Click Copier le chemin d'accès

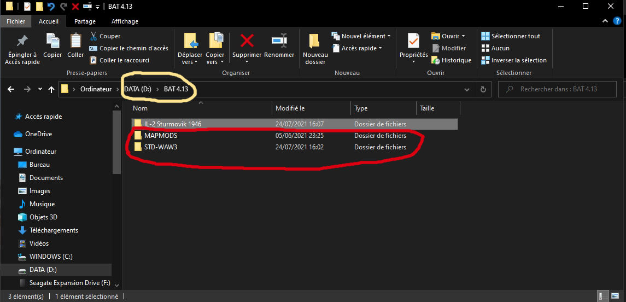129,48
